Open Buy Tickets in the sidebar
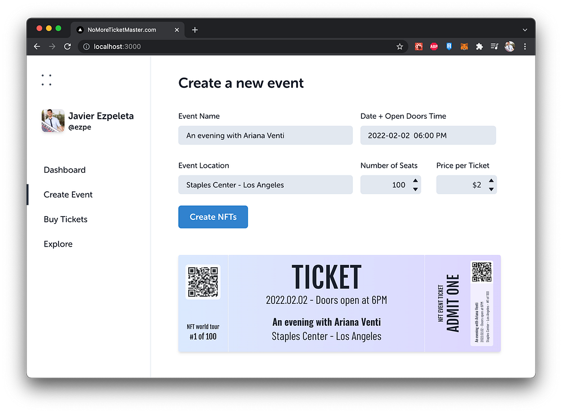 (x=66, y=219)
